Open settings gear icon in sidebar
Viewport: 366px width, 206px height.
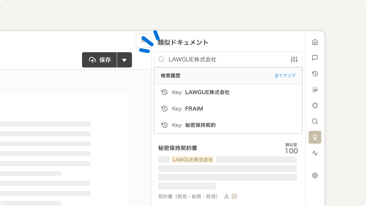(x=315, y=176)
